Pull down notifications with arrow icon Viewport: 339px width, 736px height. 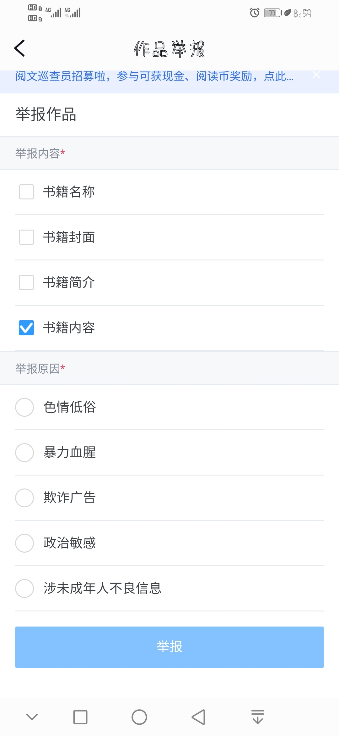coord(258,717)
